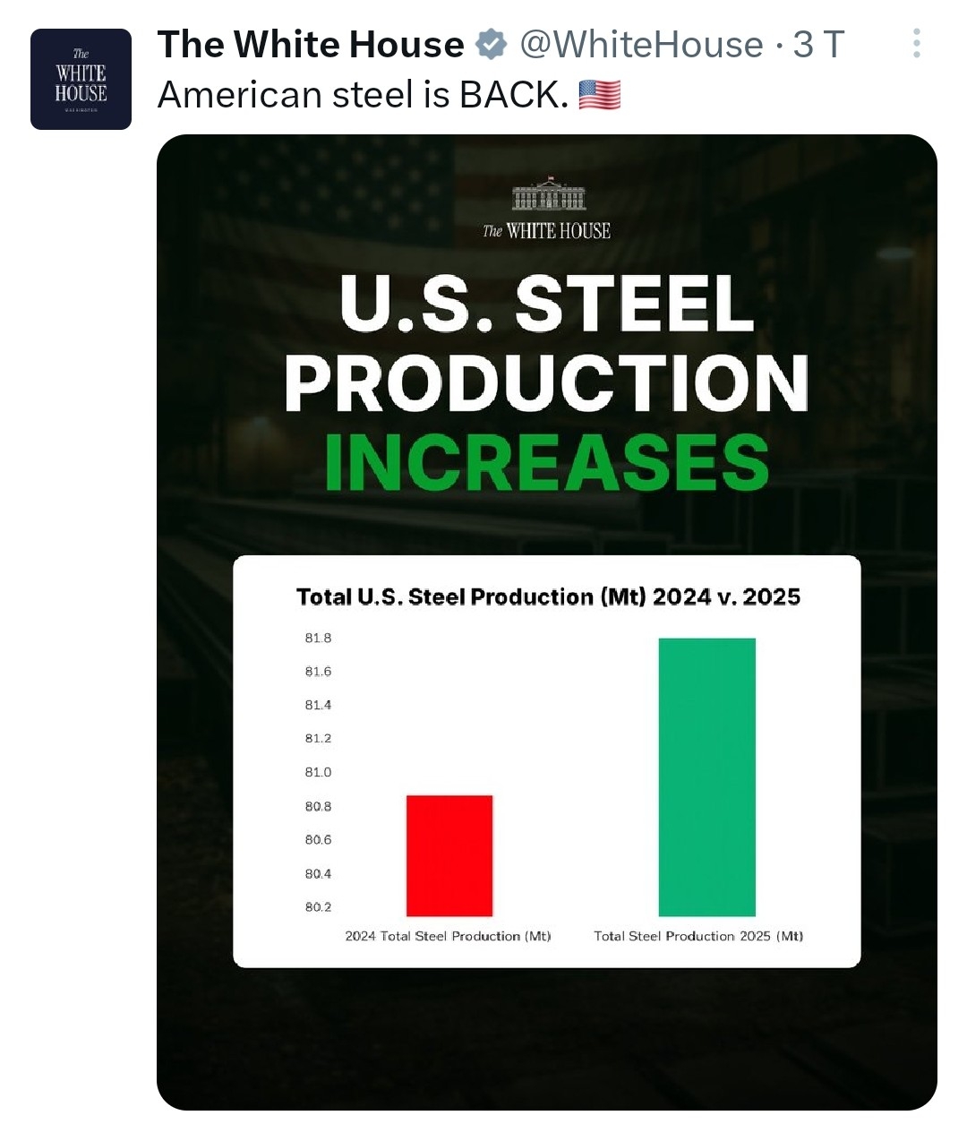The height and width of the screenshot is (1124, 967).
Task: Click the green "INCREASES" headline word
Action: click(x=546, y=463)
